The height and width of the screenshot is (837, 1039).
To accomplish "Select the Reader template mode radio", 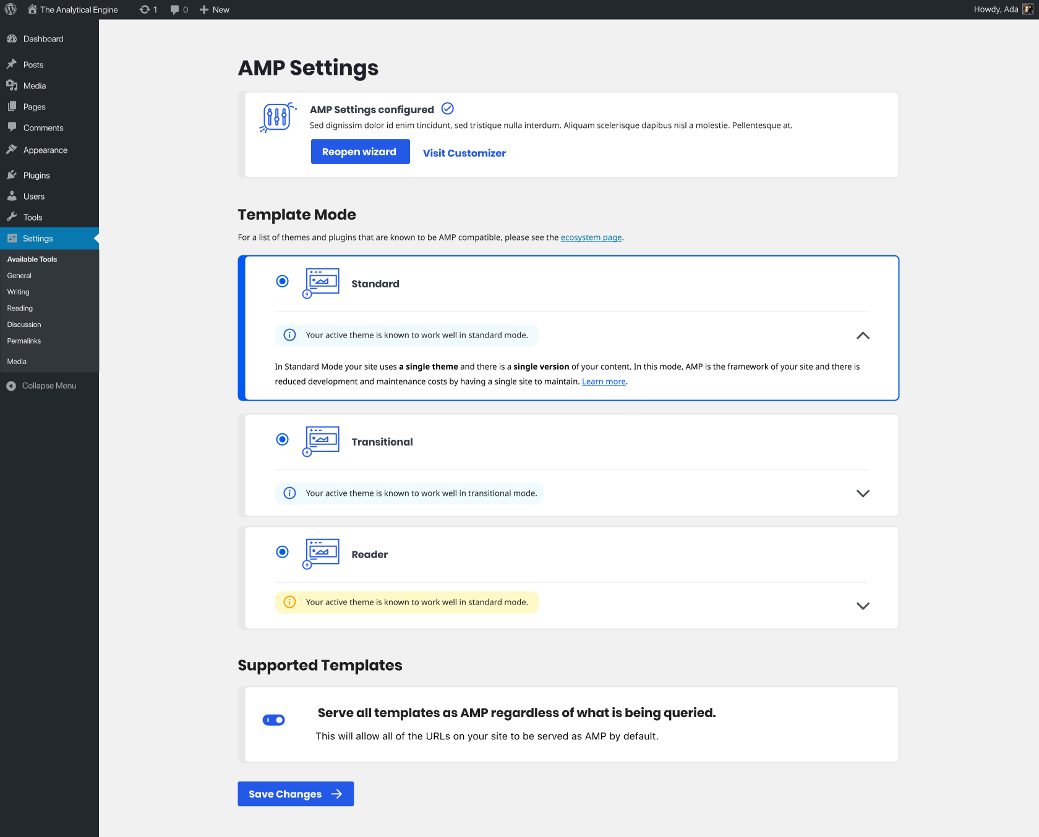I will click(x=283, y=552).
